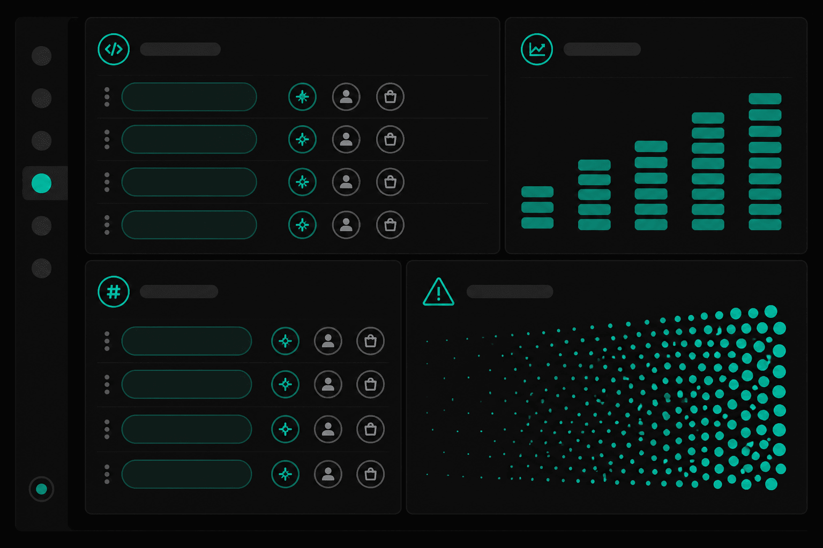This screenshot has height=548, width=823.
Task: Select the second gray sidebar dot from top
Action: (x=41, y=98)
